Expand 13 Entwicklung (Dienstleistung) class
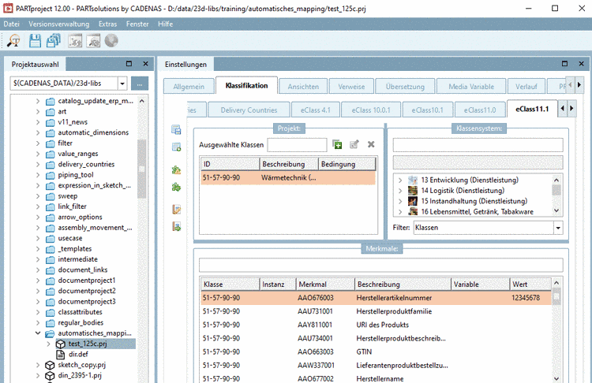This screenshot has height=383, width=592. point(400,180)
